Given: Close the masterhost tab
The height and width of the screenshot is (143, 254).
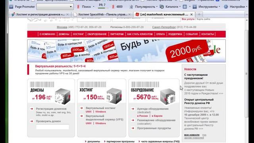Looking at the screenshot, I should [191, 14].
